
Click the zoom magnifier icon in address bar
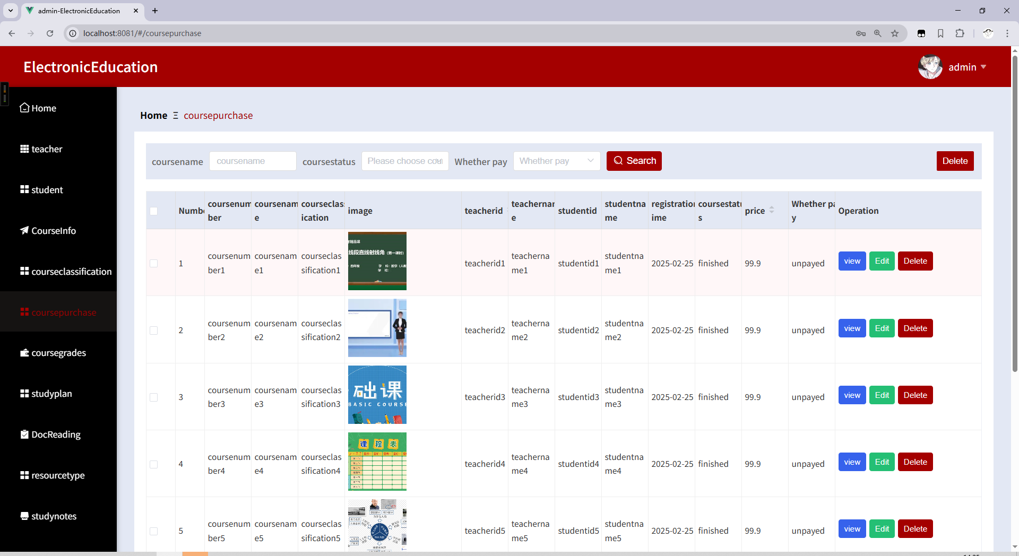tap(878, 33)
